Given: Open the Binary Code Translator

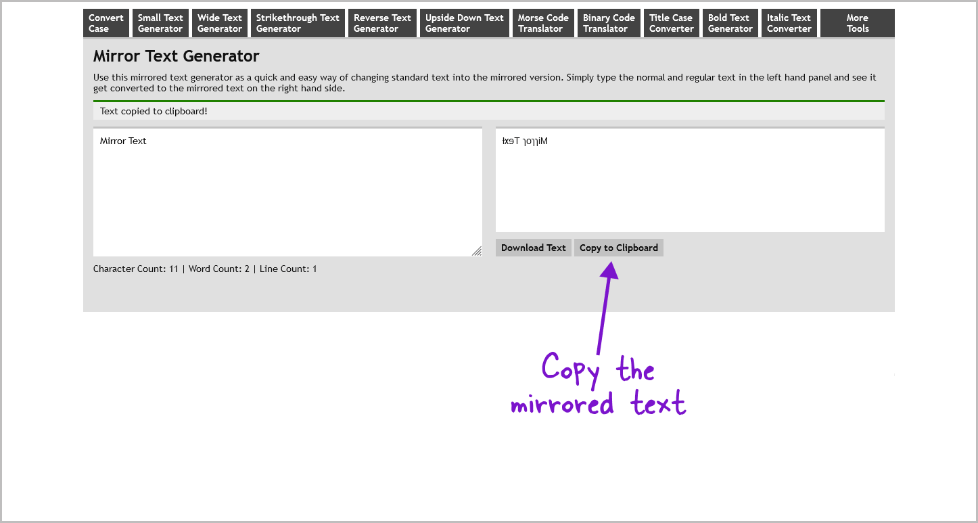Looking at the screenshot, I should [x=607, y=23].
